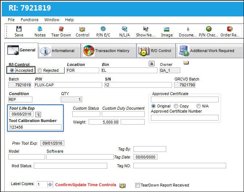
Task: Open the File menu
Action: 11,20
